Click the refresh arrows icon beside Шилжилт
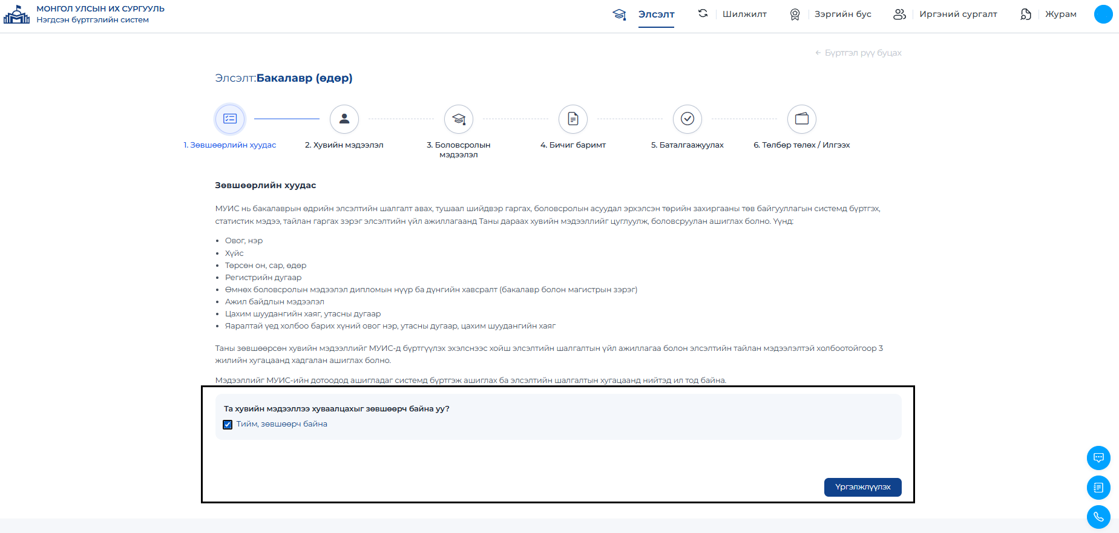This screenshot has width=1119, height=533. click(703, 13)
